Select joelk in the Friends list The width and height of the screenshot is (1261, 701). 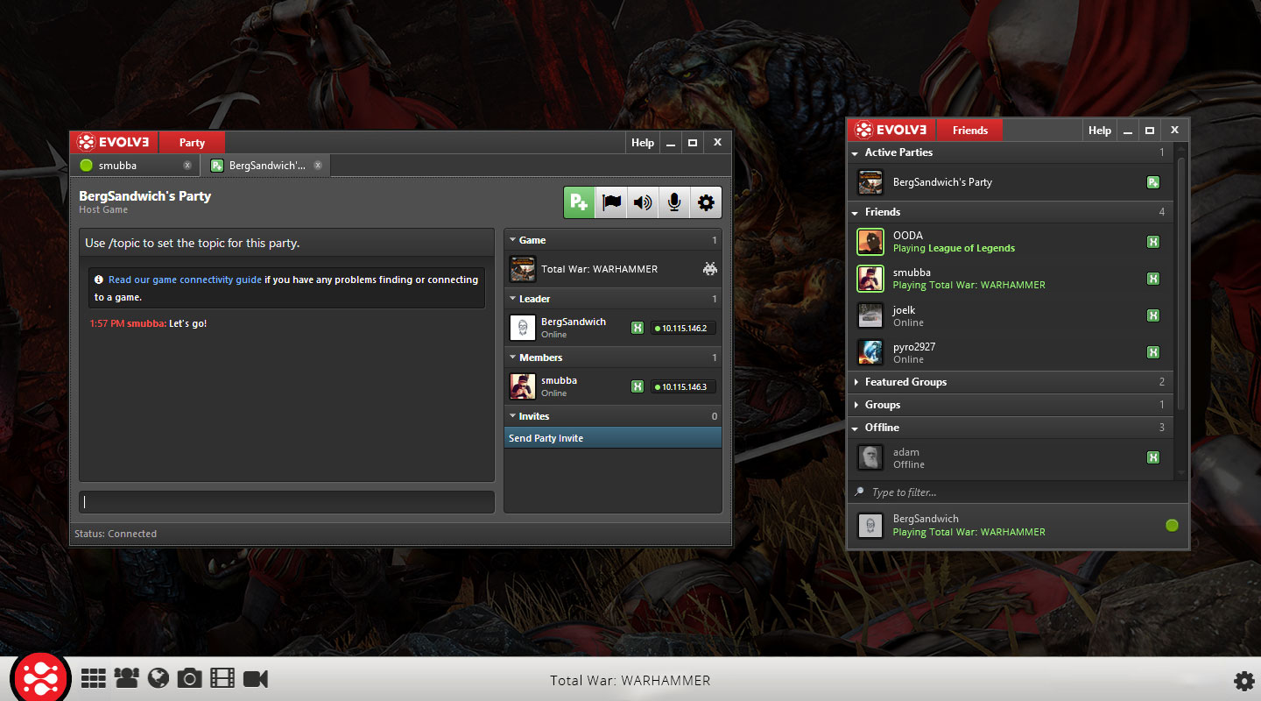click(1011, 315)
